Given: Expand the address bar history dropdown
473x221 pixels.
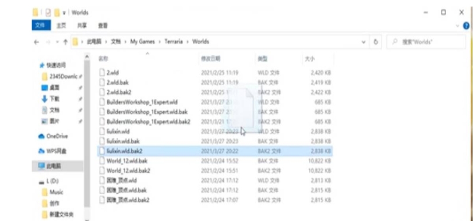Looking at the screenshot, I should tap(364, 42).
